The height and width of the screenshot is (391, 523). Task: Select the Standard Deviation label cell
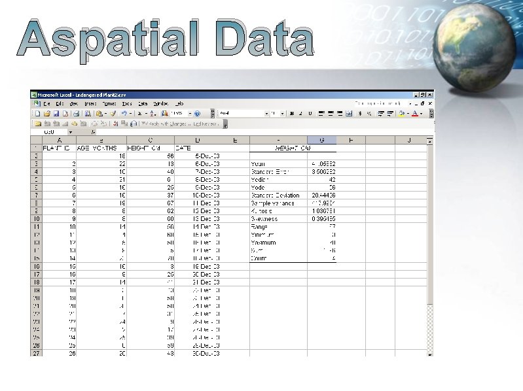click(278, 195)
